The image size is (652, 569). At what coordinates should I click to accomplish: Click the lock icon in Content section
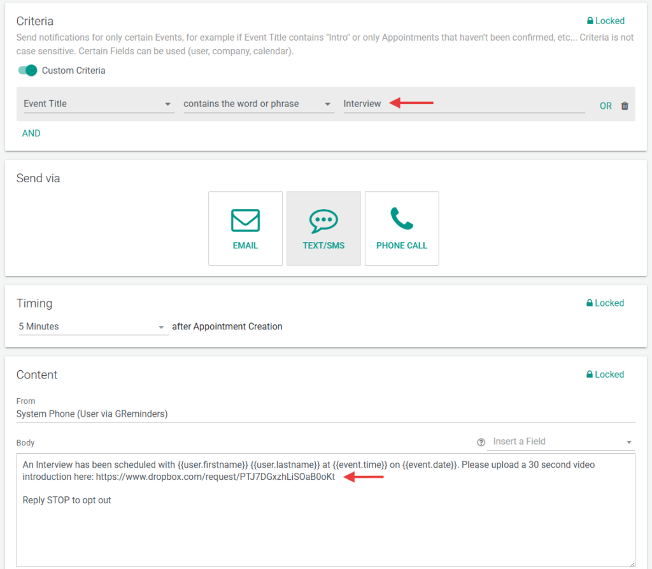pyautogui.click(x=590, y=375)
